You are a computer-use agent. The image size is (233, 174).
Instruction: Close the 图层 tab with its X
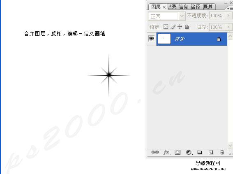164,7
